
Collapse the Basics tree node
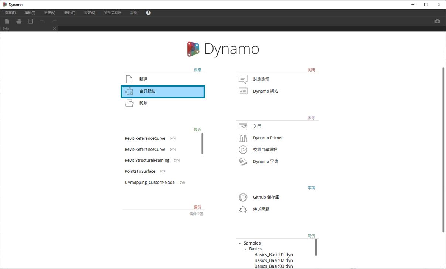click(x=245, y=249)
